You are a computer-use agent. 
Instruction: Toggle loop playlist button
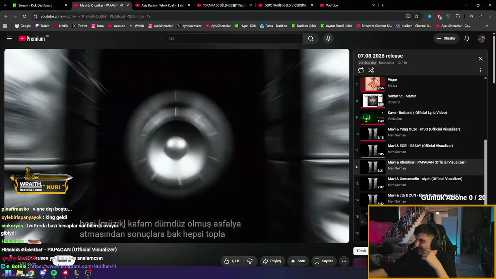pos(361,70)
